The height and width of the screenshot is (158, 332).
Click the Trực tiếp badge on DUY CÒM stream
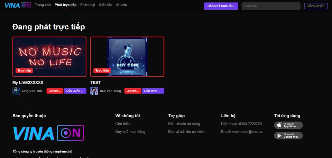[x=102, y=71]
